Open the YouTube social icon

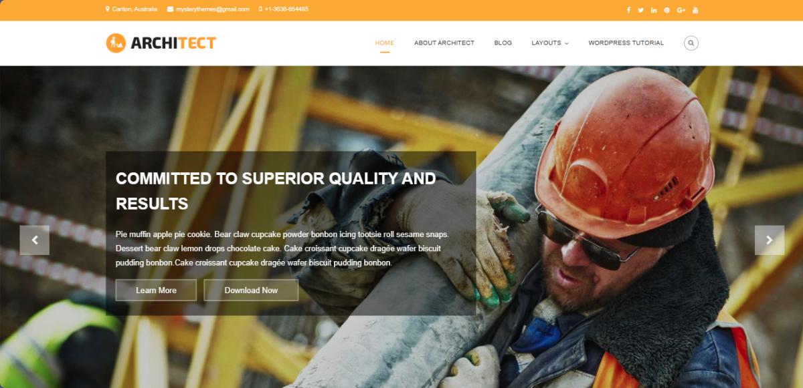coord(695,10)
